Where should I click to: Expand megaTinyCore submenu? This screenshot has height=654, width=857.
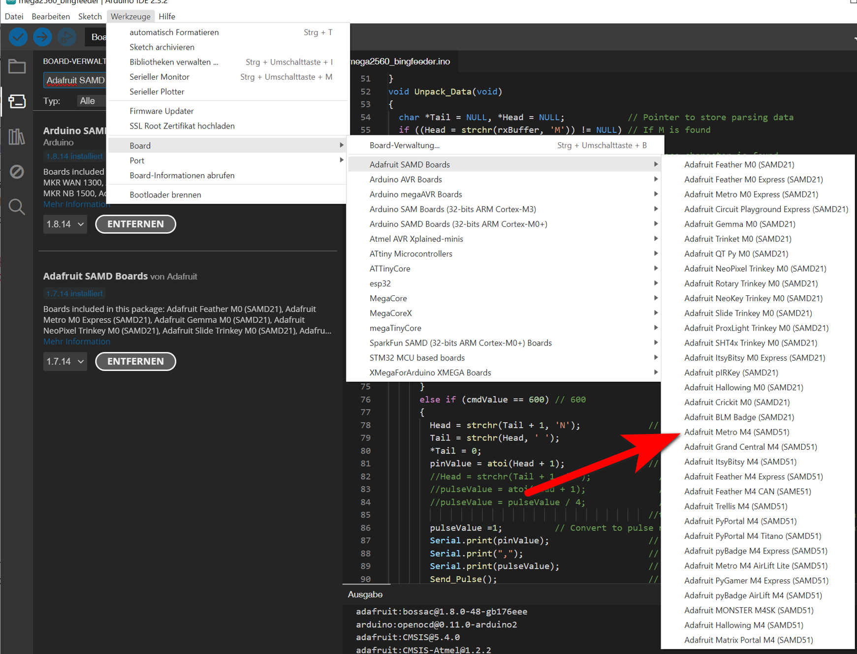point(505,328)
